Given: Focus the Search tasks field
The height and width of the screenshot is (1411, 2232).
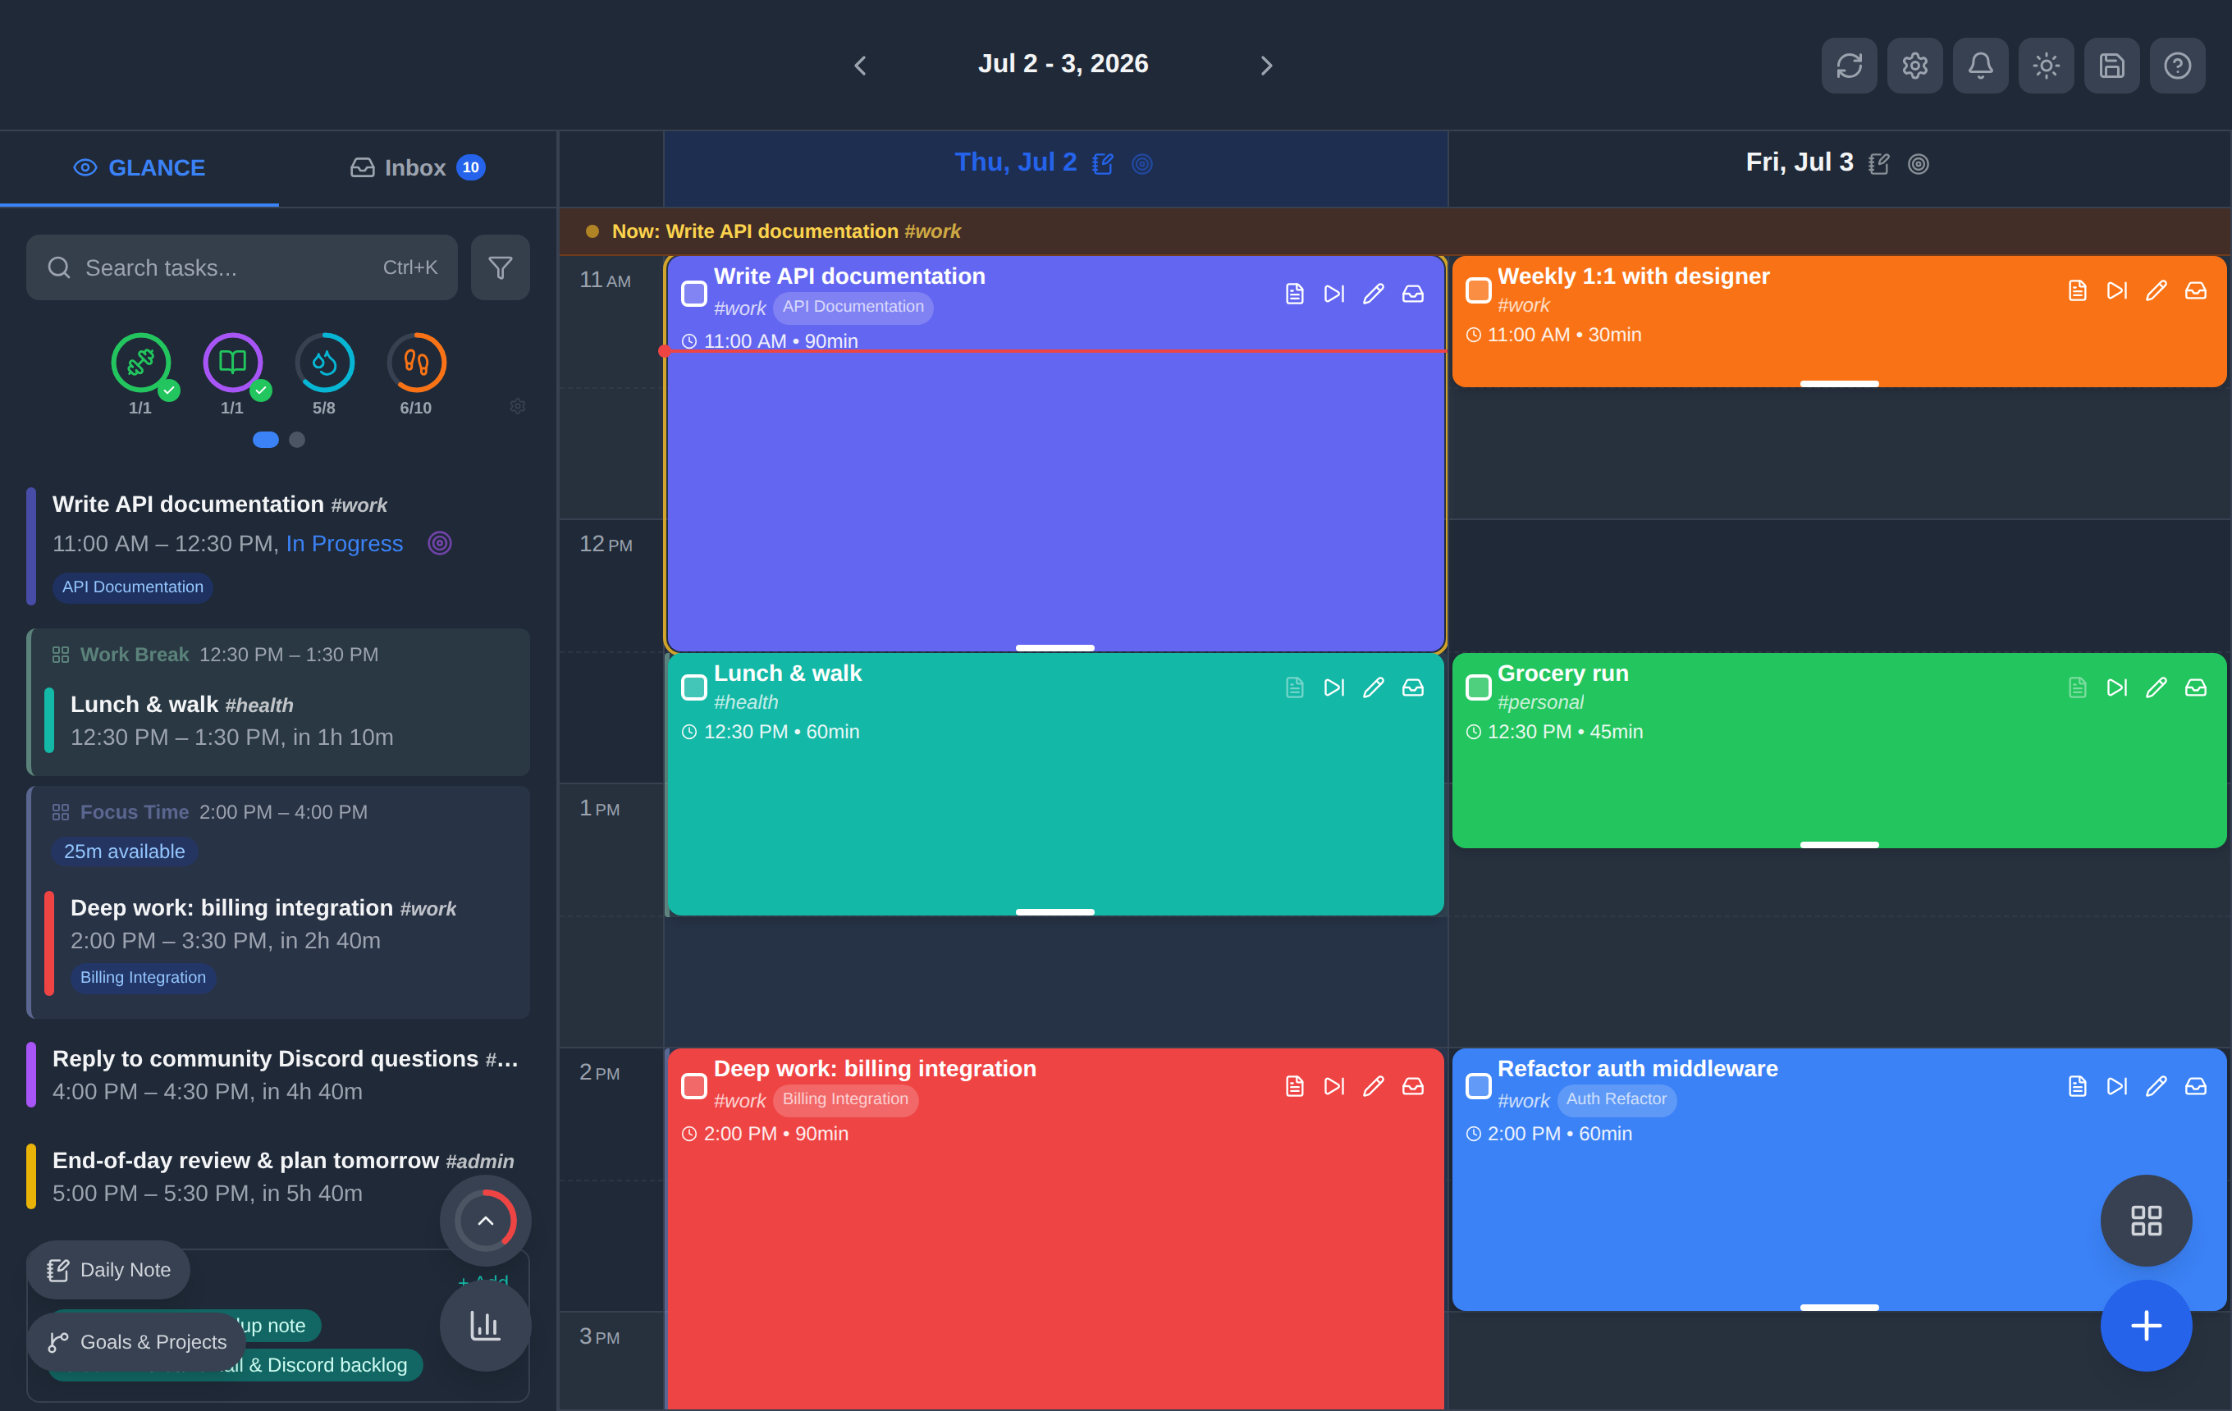Looking at the screenshot, I should click(x=242, y=267).
